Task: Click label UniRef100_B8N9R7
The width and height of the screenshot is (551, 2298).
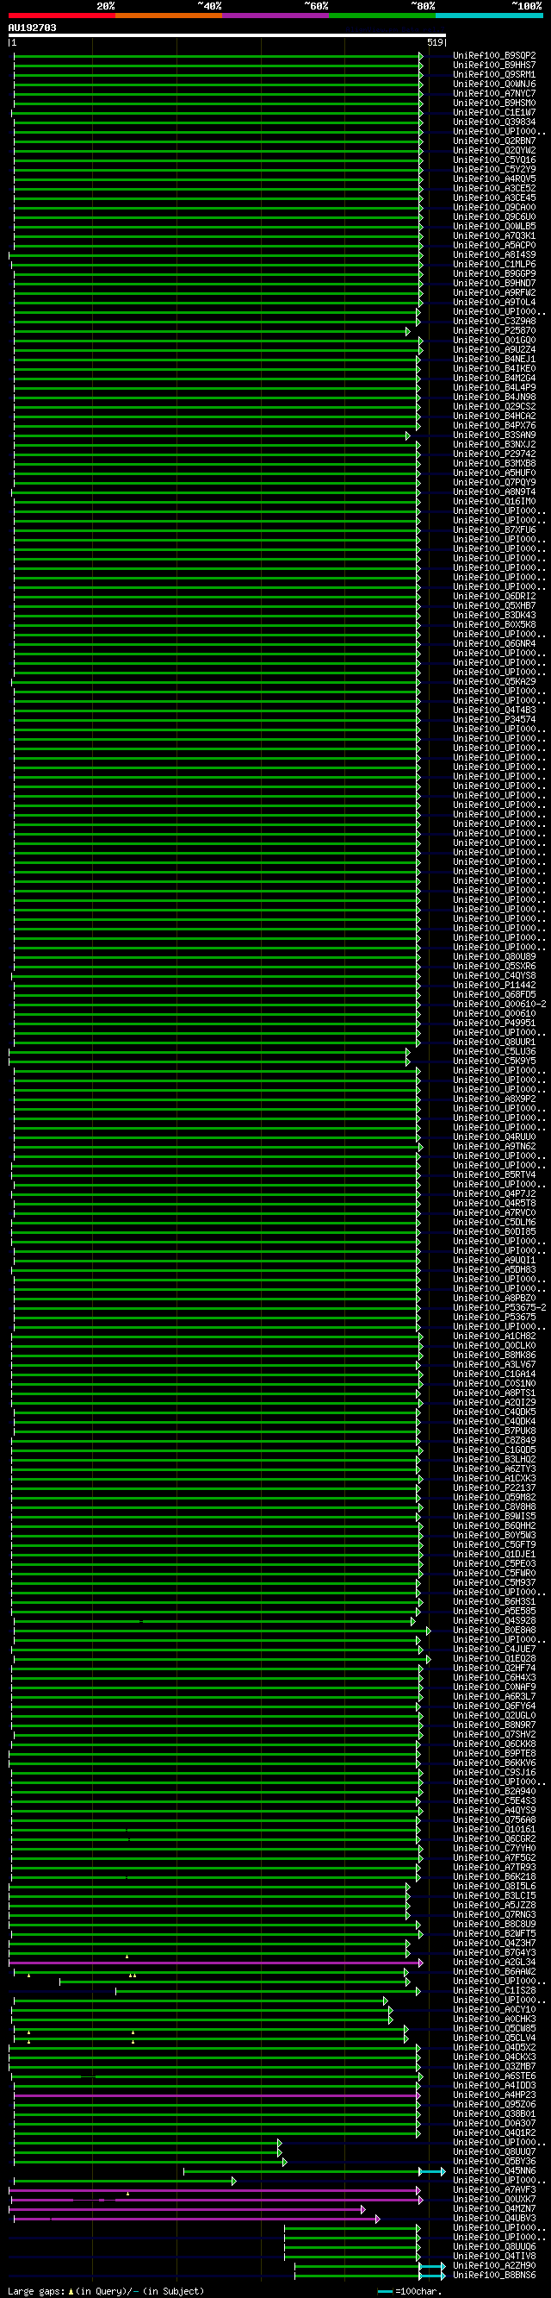Action: (494, 1725)
